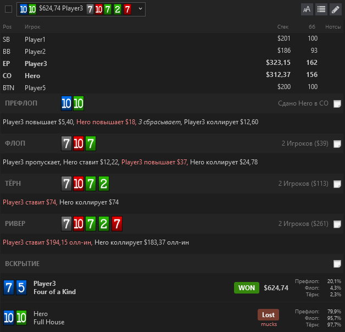Switch to list view icon
Image resolution: width=345 pixels, height=332 pixels.
click(x=321, y=9)
